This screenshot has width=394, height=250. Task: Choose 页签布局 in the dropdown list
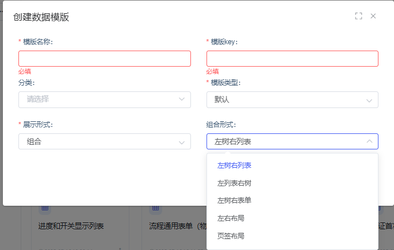230,236
